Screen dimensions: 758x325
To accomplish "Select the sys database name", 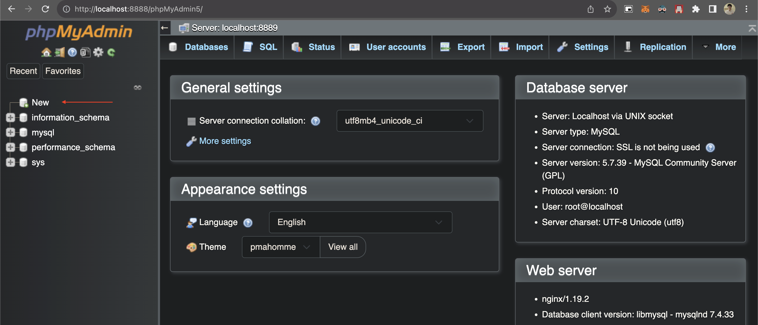I will click(38, 162).
